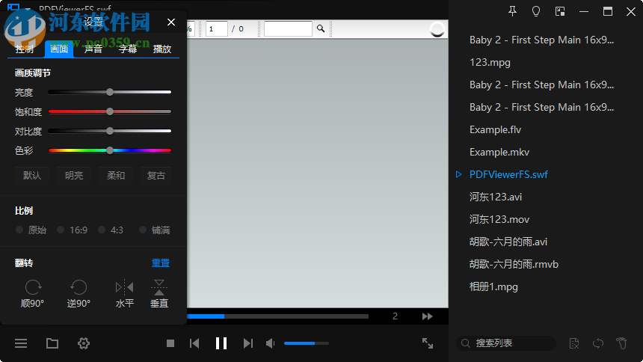
Task: Mute the volume speaker icon
Action: [270, 343]
